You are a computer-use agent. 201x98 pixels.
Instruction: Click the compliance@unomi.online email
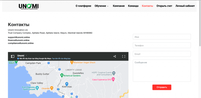pos(21,43)
